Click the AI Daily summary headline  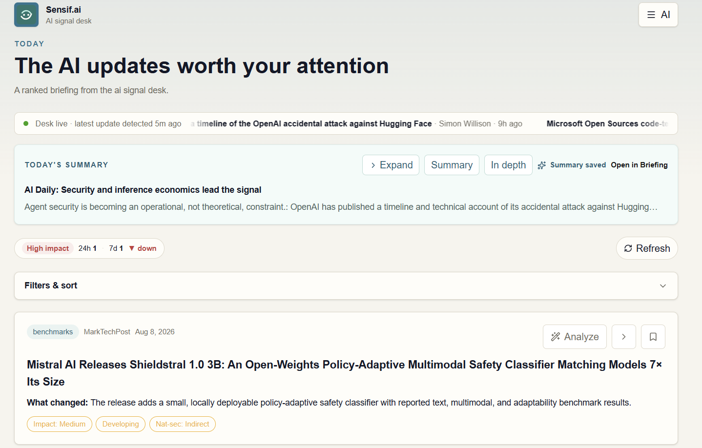coord(143,190)
